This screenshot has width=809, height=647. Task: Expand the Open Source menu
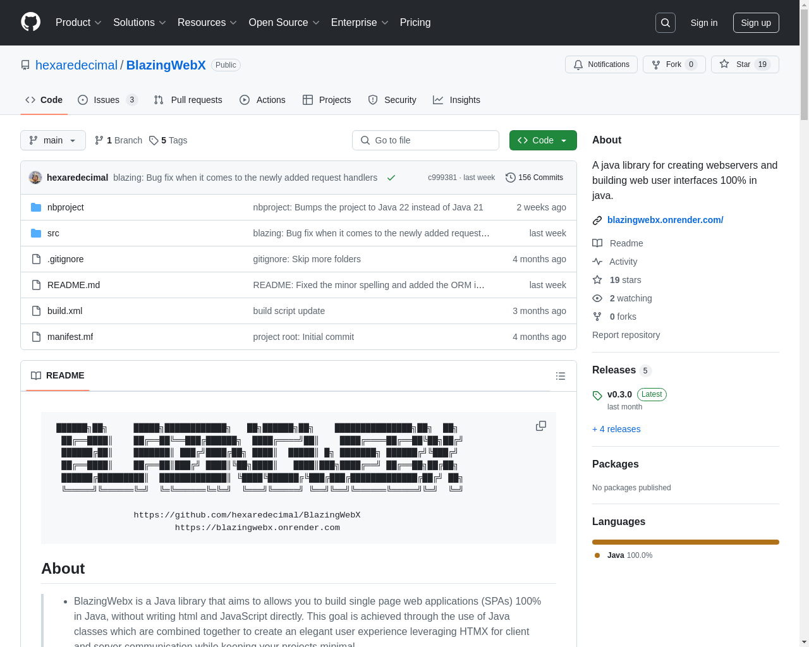[284, 23]
